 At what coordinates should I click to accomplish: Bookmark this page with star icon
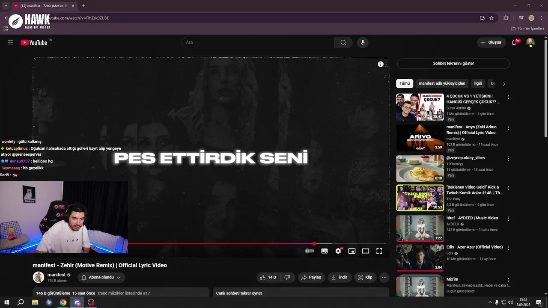(x=491, y=18)
